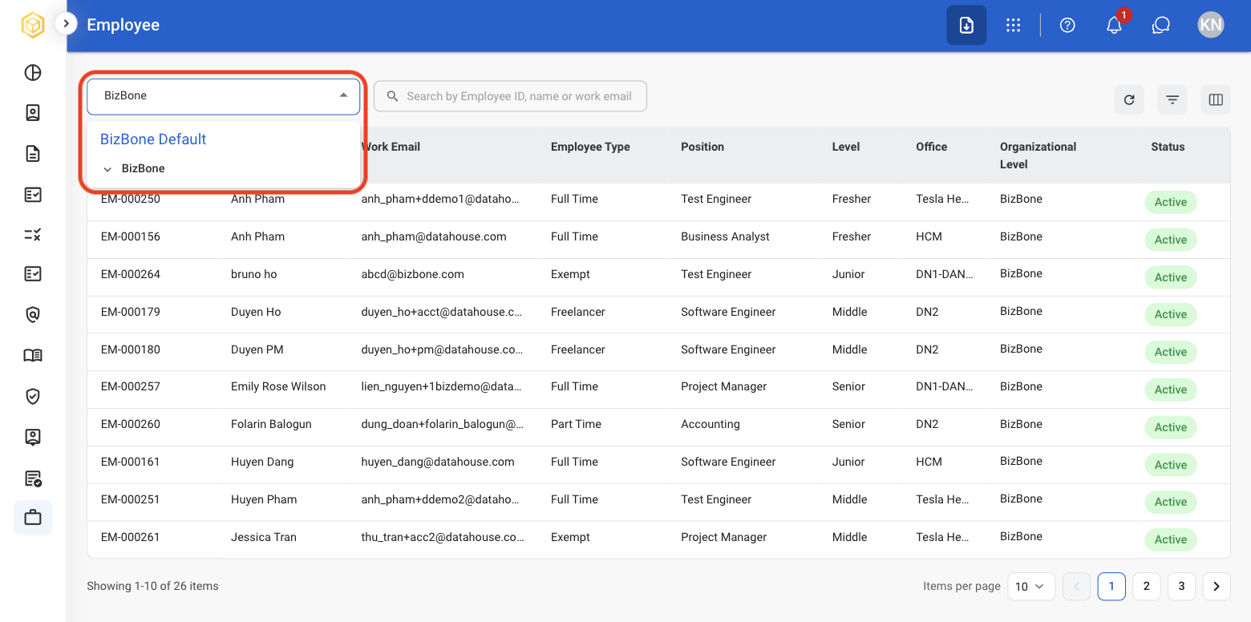Click the Employee page title

(123, 25)
